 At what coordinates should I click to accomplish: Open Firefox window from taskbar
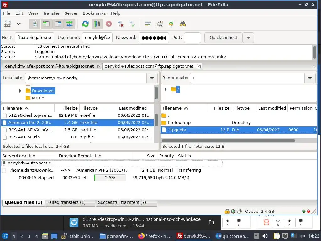[x=155, y=236]
